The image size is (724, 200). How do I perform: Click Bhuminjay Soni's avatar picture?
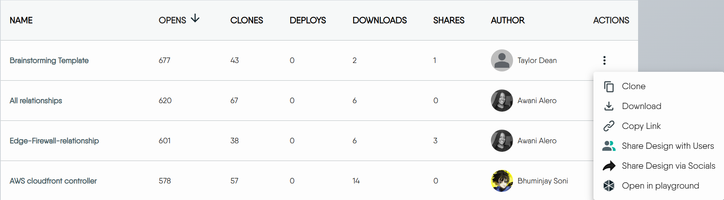[x=502, y=181]
